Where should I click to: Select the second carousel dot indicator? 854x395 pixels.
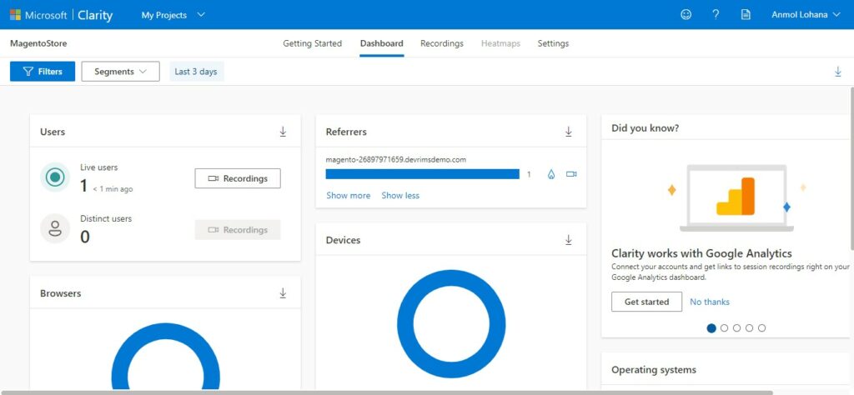click(725, 328)
